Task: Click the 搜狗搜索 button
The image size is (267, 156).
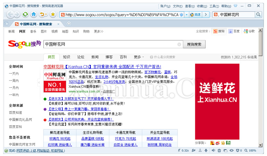Action: [194, 44]
